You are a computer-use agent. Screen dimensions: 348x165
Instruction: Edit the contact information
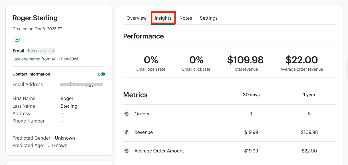[x=102, y=74]
